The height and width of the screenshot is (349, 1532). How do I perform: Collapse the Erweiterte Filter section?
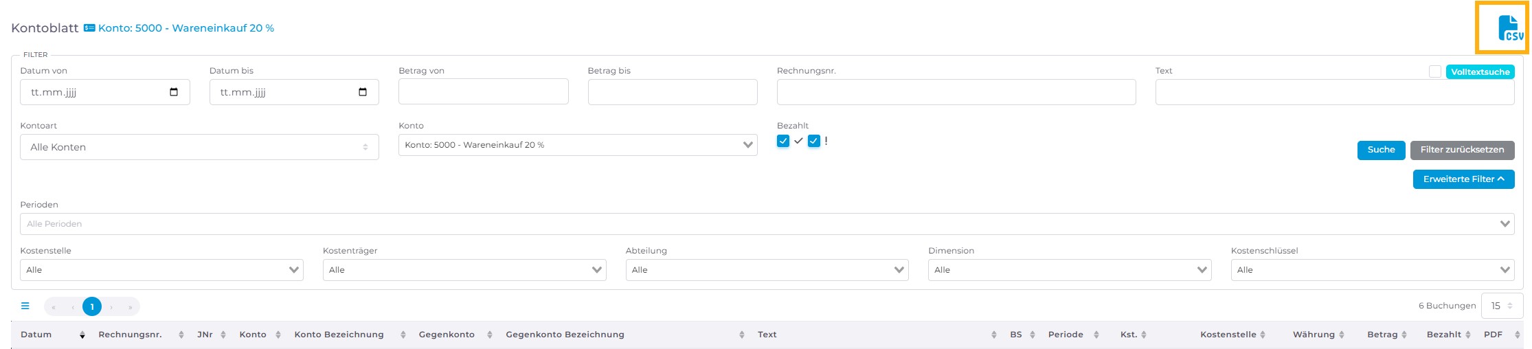pyautogui.click(x=1463, y=179)
